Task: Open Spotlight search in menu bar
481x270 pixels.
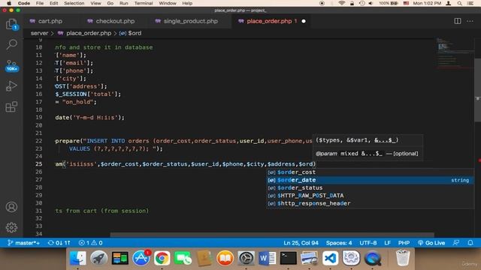Action: tap(459, 3)
